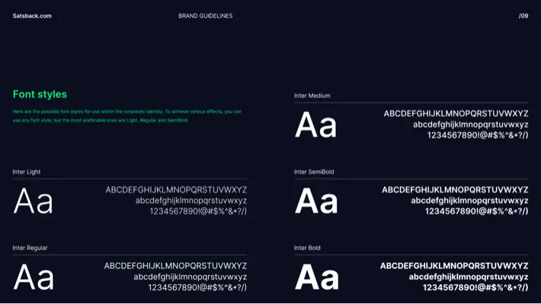Screen dimensions: 541x304
Task: Click the Satsback.com site name
Action: click(x=32, y=16)
